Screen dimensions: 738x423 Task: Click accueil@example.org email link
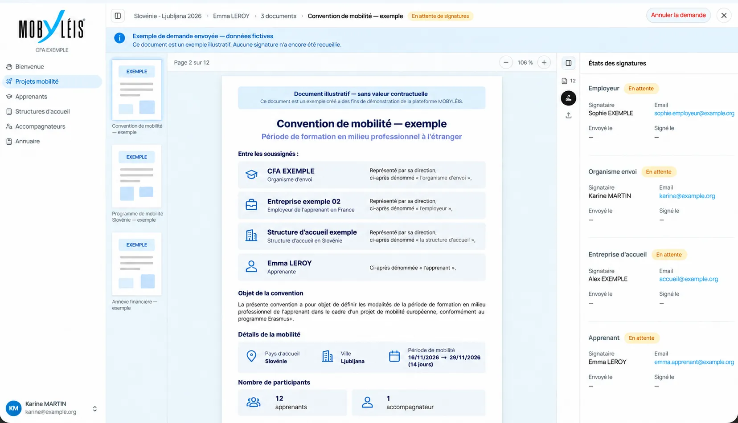[689, 279]
